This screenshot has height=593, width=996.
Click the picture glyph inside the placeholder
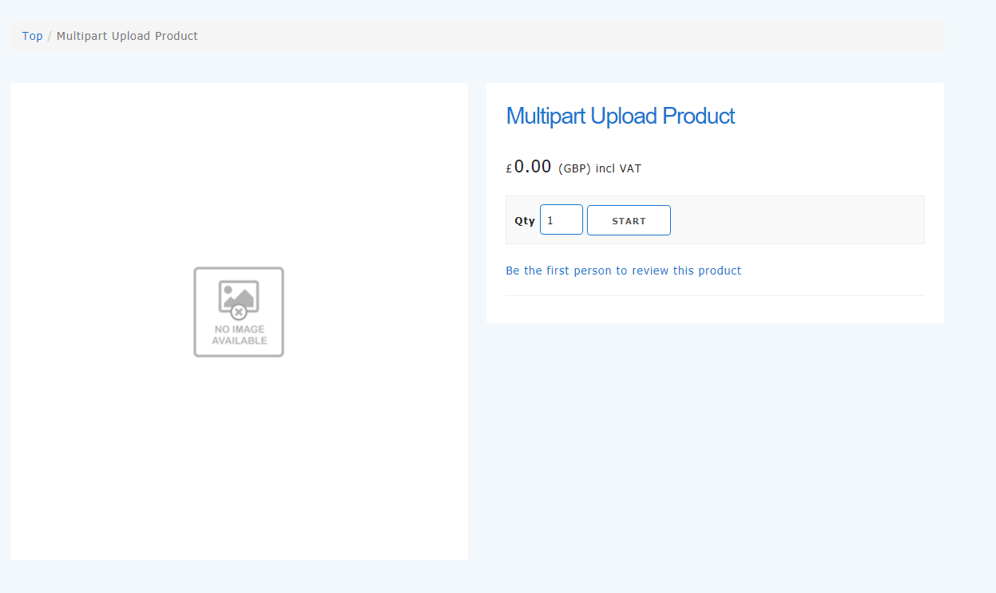coord(239,295)
